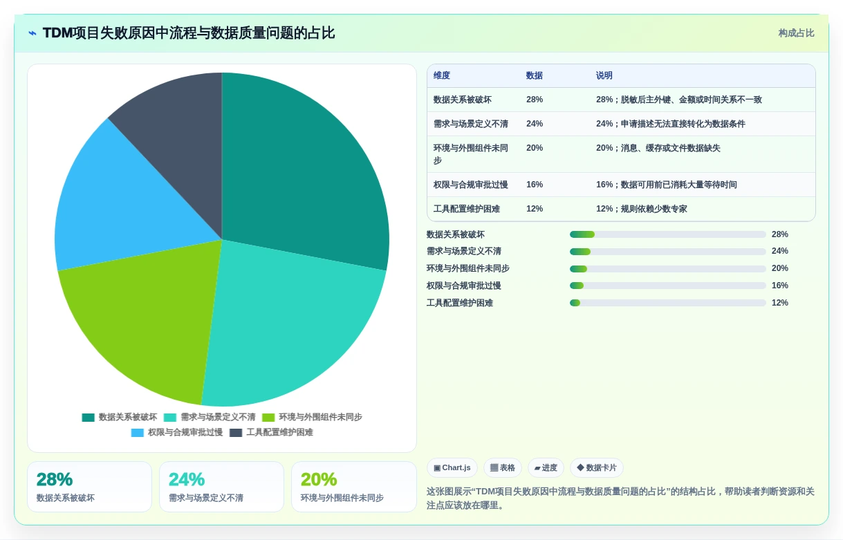
Task: Click the 28% value in the table
Action: pos(535,100)
